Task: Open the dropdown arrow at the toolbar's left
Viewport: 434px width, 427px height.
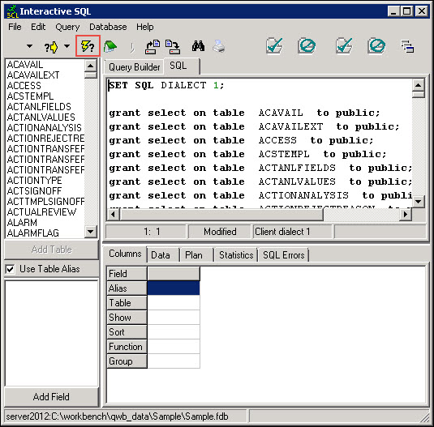Action: pos(29,46)
